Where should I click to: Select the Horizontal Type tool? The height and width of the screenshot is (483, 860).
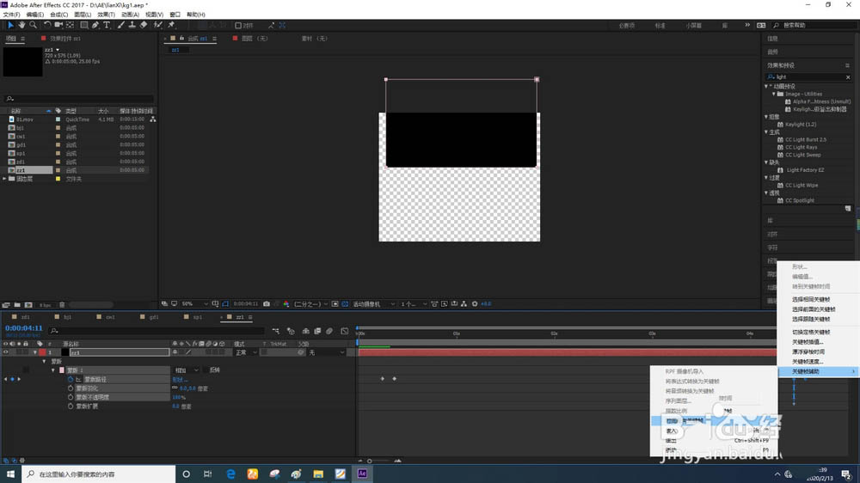[107, 25]
